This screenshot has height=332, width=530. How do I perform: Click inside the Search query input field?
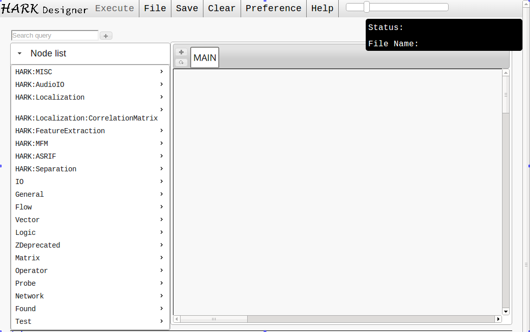[x=53, y=35]
